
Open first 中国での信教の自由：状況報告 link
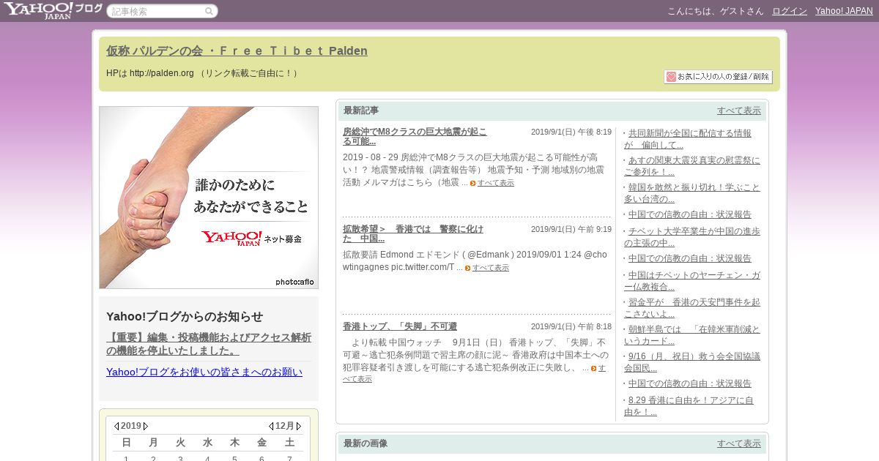pos(690,215)
